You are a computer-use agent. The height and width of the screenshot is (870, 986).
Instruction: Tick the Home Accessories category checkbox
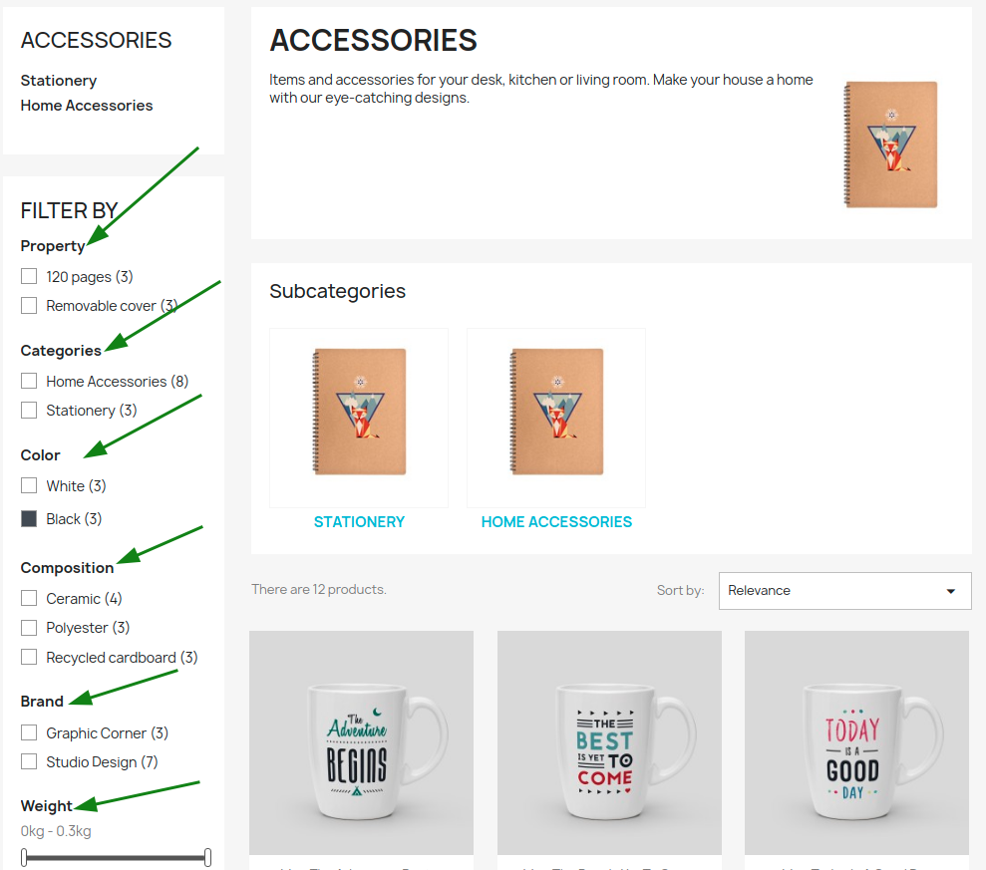[x=29, y=381]
